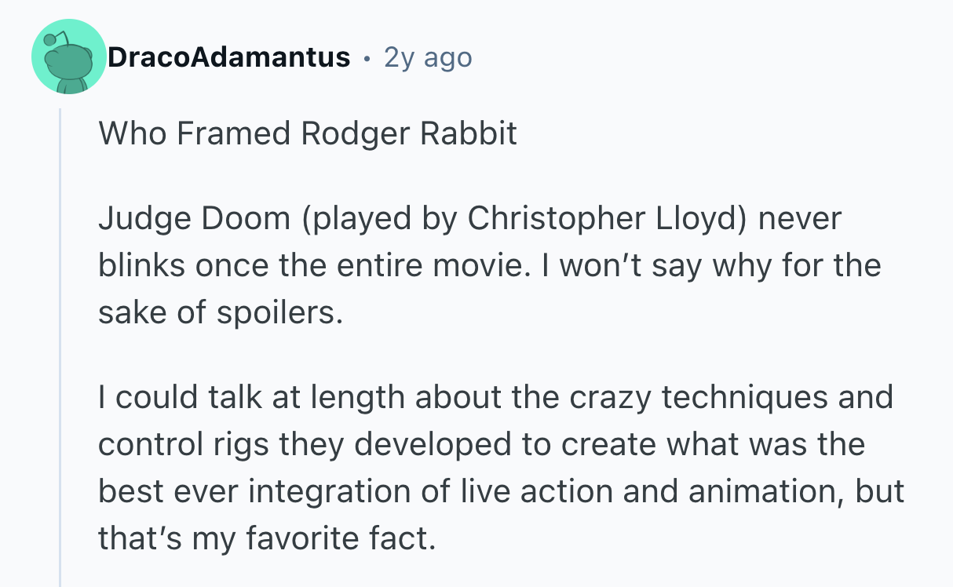Click DracoAdamantus's green Snoo avatar
Screen dimensions: 953x587
(x=69, y=57)
